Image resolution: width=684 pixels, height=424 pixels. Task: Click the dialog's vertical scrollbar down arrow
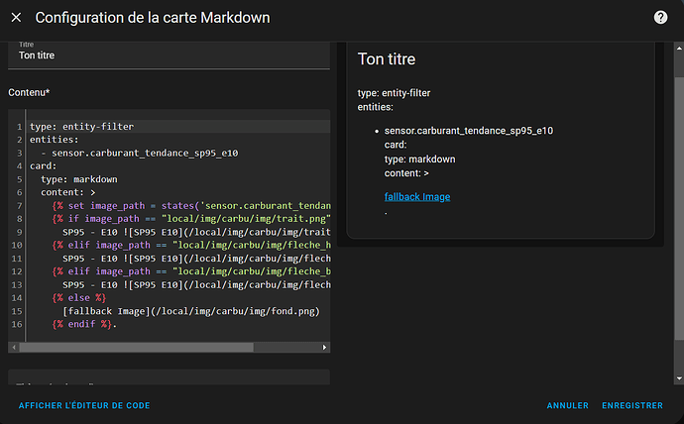pyautogui.click(x=679, y=378)
